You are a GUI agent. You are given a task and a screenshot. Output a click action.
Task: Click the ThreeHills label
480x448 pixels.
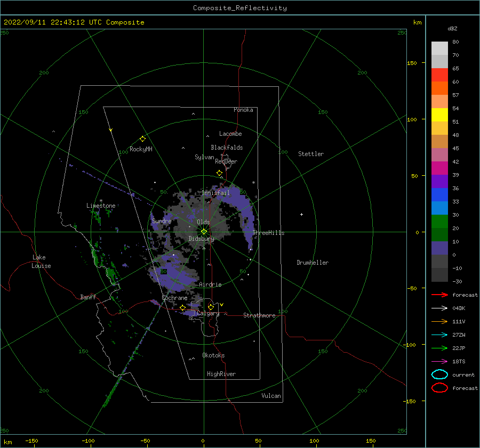click(268, 233)
